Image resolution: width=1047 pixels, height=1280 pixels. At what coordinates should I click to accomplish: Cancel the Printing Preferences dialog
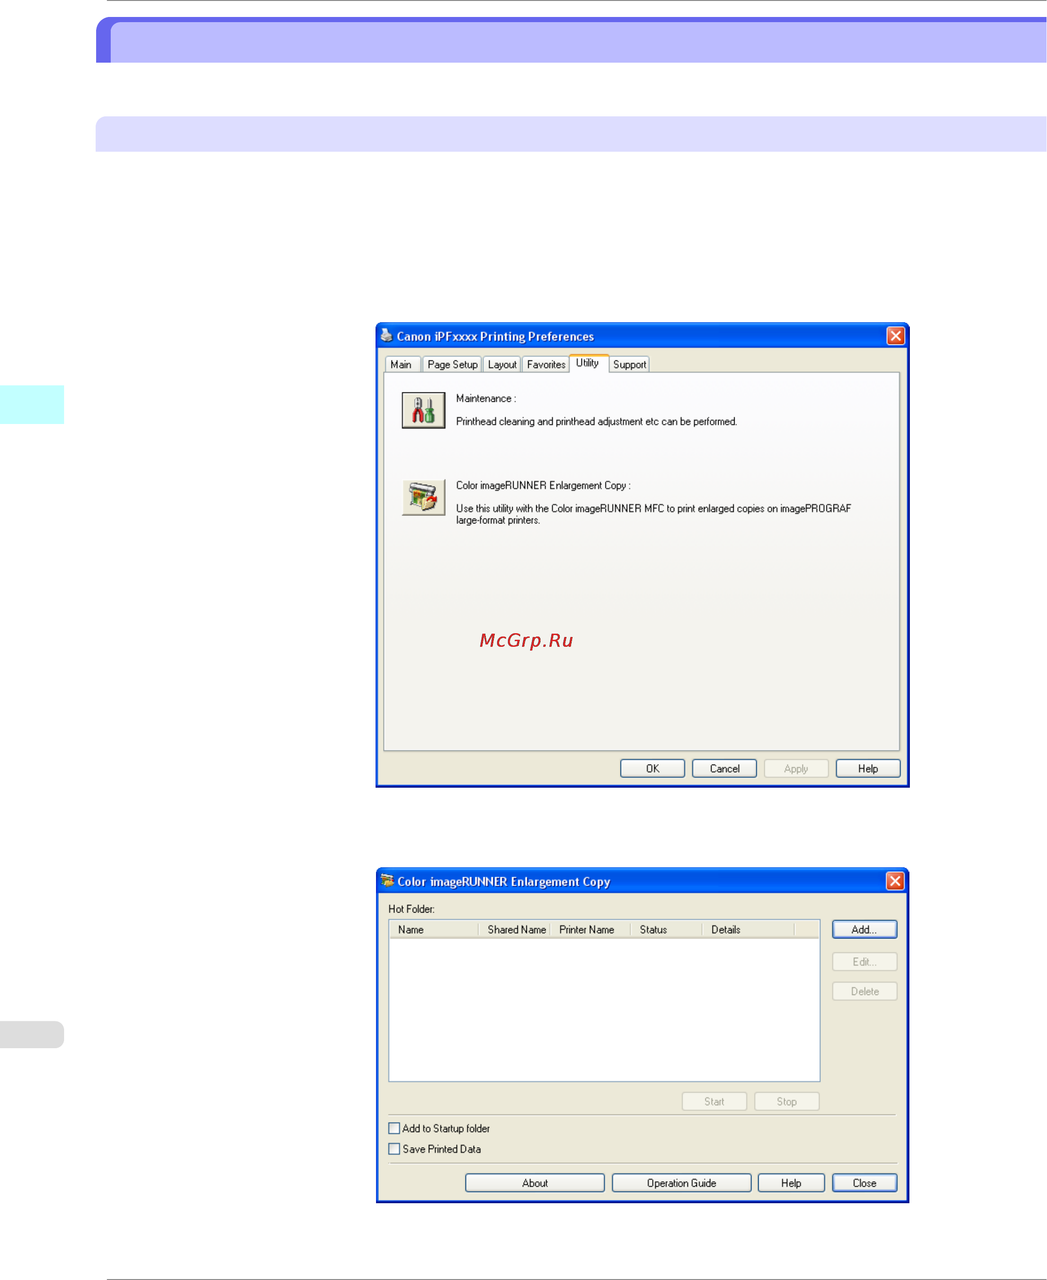click(724, 768)
